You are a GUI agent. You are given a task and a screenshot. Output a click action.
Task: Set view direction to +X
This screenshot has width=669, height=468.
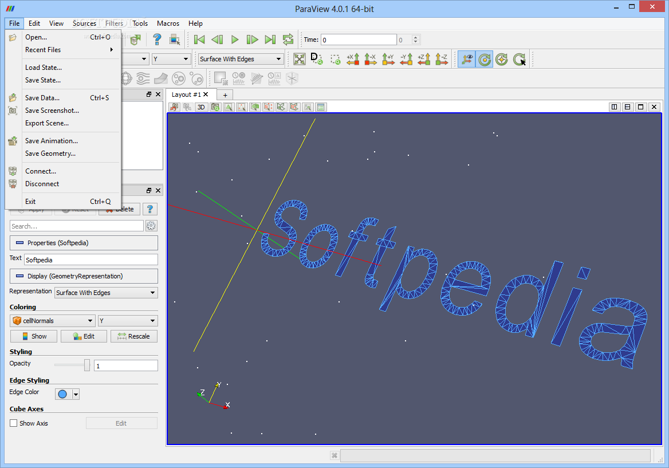353,60
